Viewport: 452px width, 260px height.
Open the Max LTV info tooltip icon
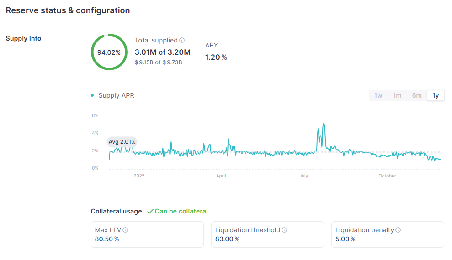click(125, 230)
